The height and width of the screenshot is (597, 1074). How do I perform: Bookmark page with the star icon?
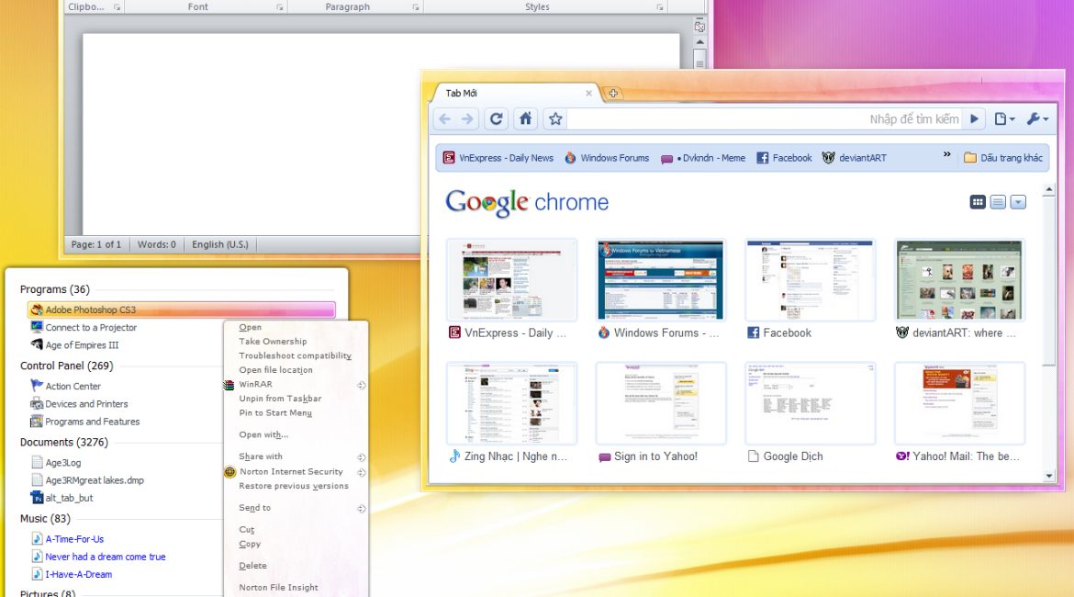pyautogui.click(x=555, y=119)
